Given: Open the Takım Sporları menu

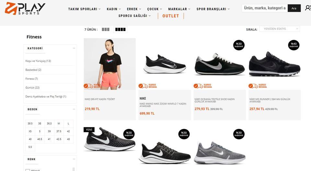Looking at the screenshot, I should (x=84, y=9).
